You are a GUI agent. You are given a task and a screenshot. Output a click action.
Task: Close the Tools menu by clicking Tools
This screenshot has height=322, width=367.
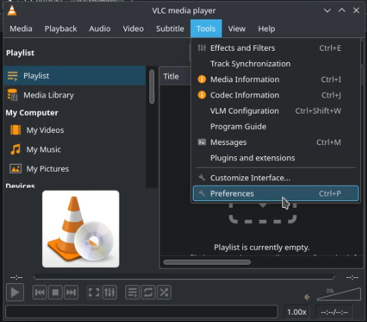coord(206,29)
